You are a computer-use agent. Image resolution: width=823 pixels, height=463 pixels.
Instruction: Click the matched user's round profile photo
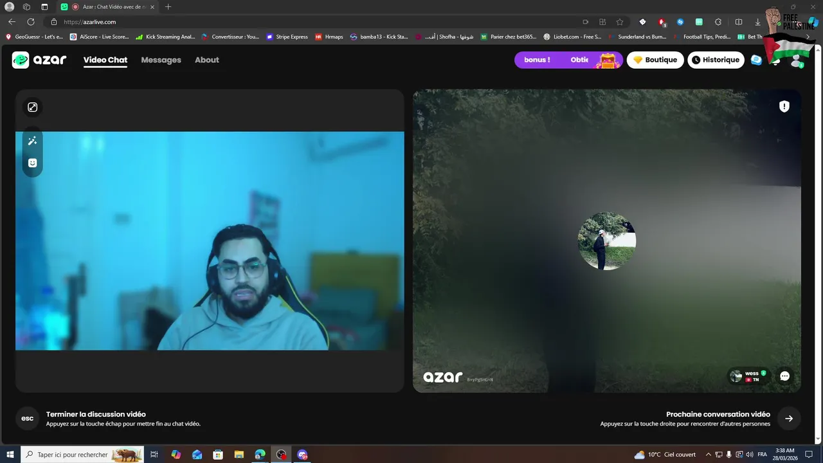pyautogui.click(x=607, y=241)
